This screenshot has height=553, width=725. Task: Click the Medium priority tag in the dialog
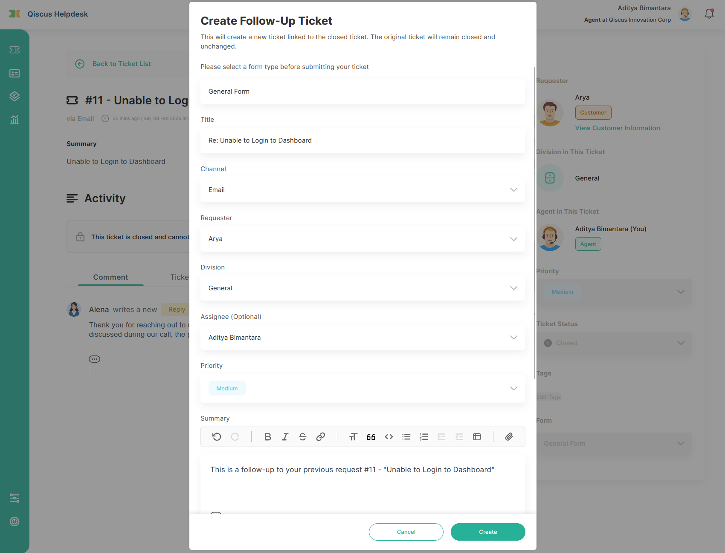227,388
